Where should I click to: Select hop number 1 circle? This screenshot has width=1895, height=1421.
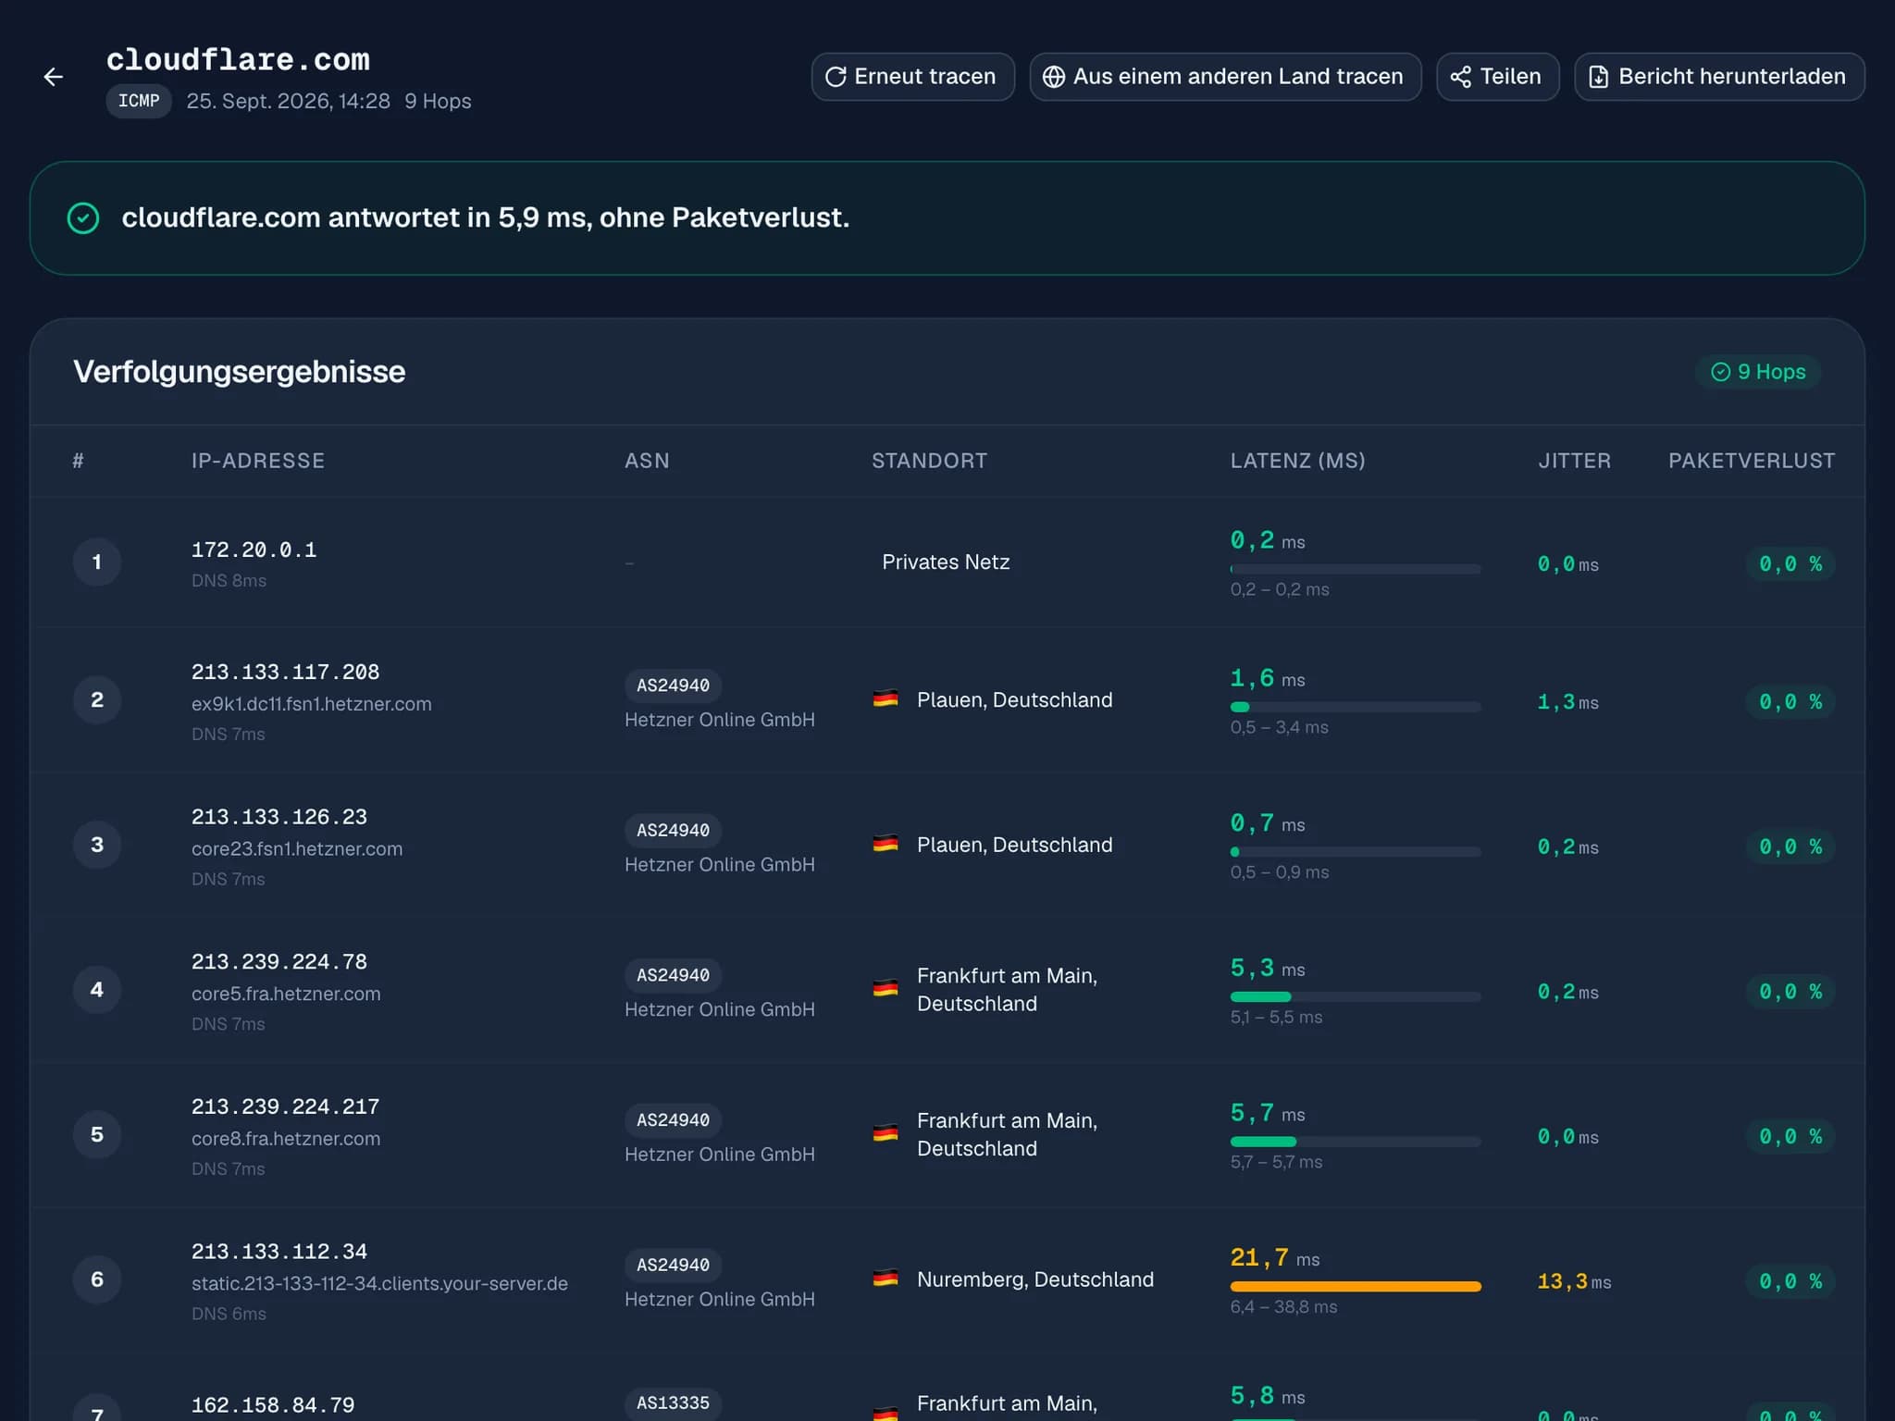click(x=97, y=562)
